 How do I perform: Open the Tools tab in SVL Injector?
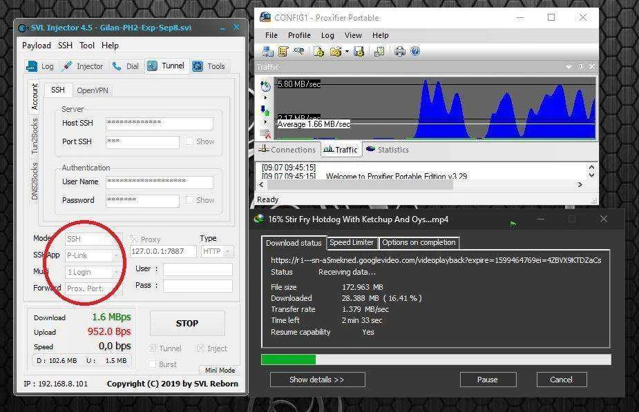209,66
